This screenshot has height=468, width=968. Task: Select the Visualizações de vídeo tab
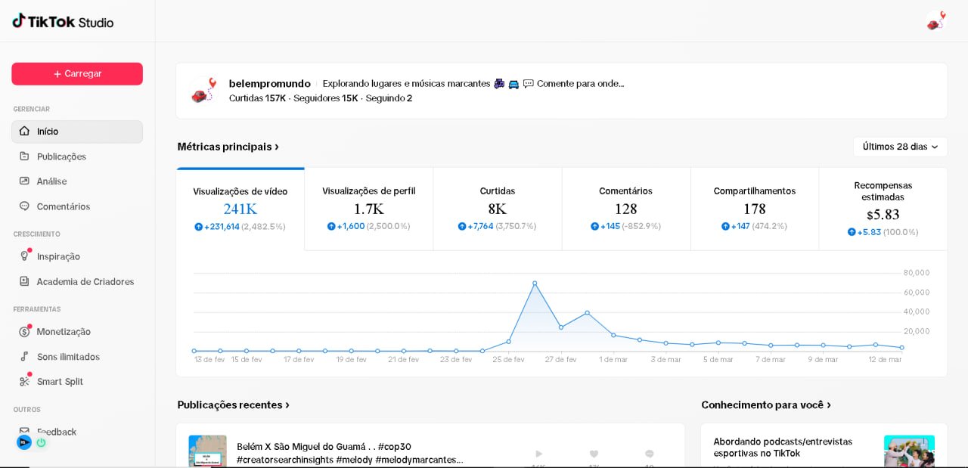point(240,209)
